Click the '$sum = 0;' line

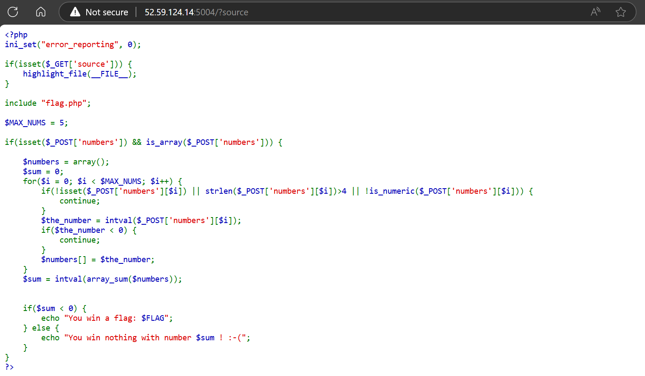point(43,172)
